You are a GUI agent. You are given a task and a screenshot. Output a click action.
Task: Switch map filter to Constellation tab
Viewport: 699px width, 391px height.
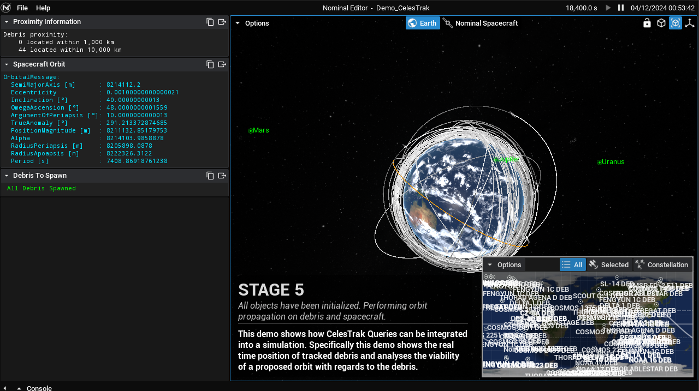click(x=662, y=264)
